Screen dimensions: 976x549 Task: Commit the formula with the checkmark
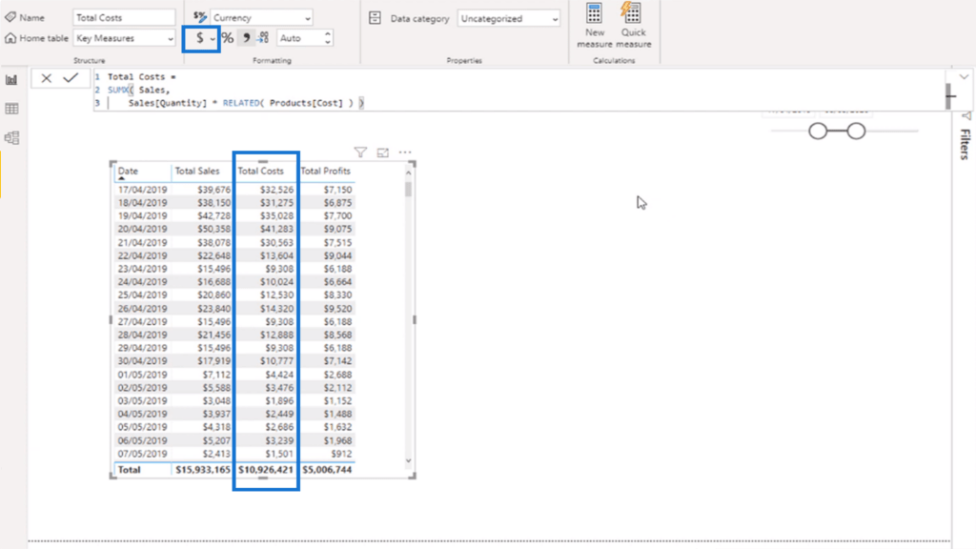pos(71,78)
